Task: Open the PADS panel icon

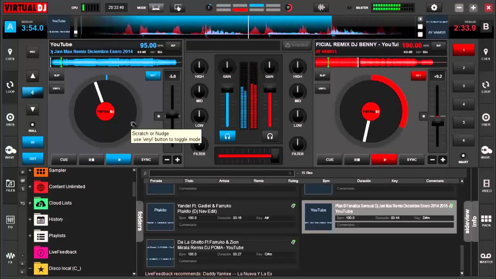Action: click(x=486, y=221)
